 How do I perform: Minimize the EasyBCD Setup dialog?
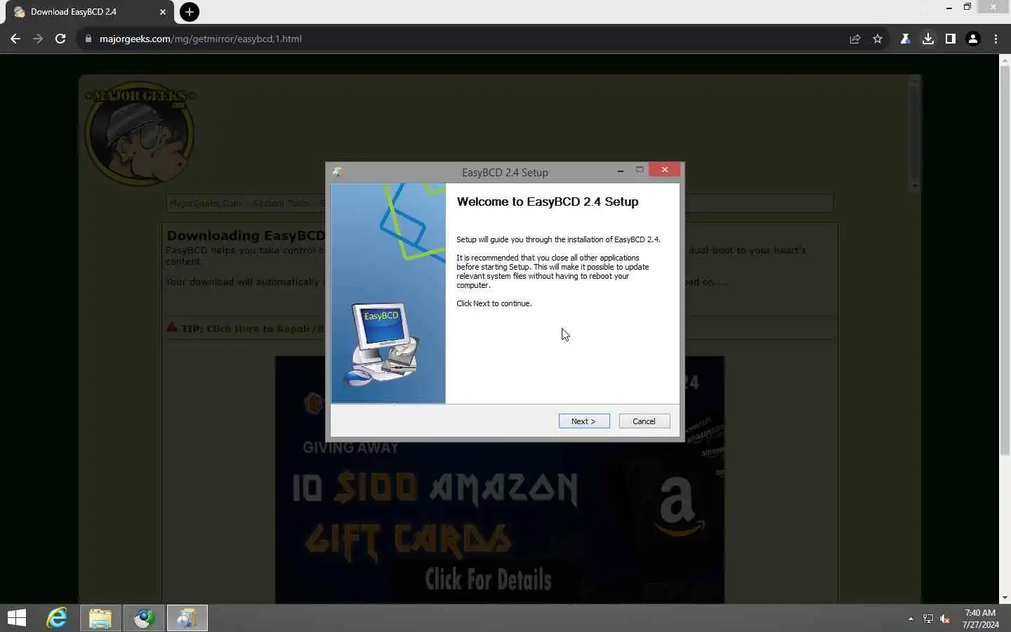[620, 170]
